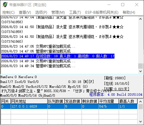Select gateway address 127.0.0.1:6829 cell
Screen dimensions: 144x125
coord(29,106)
